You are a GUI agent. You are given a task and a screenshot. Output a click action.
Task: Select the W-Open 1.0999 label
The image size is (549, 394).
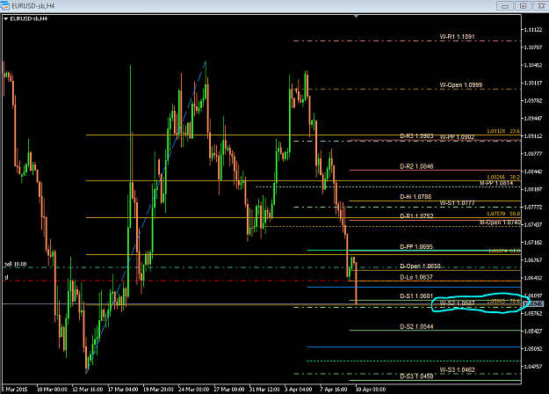[461, 84]
